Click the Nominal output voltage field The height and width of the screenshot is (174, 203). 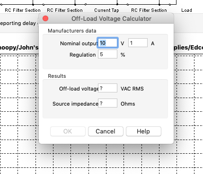(x=107, y=43)
